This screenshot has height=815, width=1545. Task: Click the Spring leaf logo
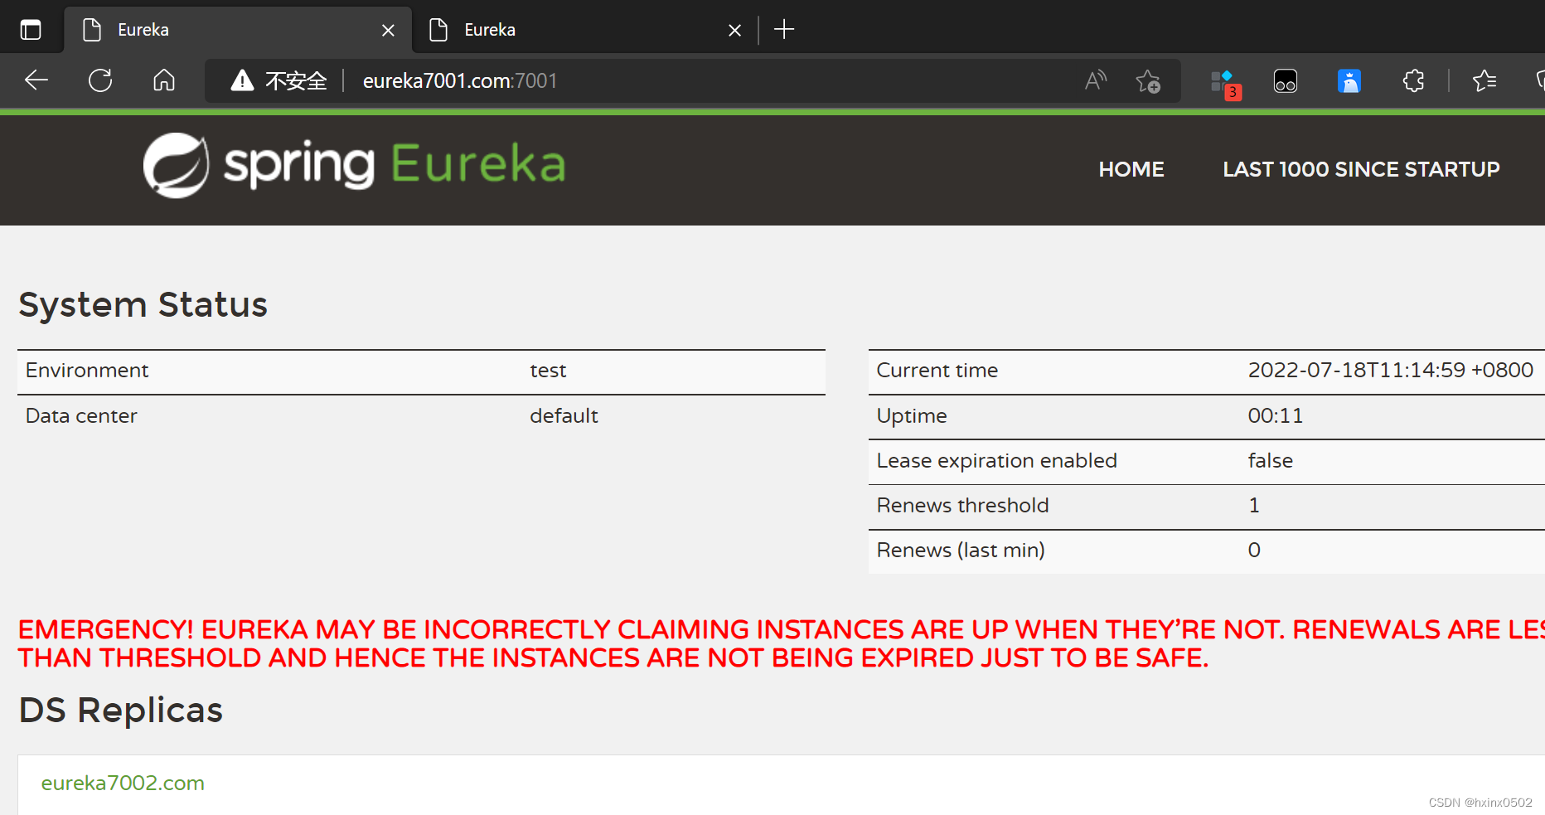[176, 165]
